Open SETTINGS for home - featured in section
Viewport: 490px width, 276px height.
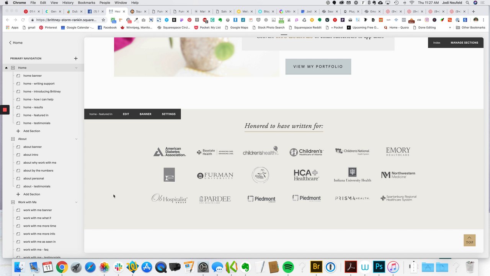(168, 114)
